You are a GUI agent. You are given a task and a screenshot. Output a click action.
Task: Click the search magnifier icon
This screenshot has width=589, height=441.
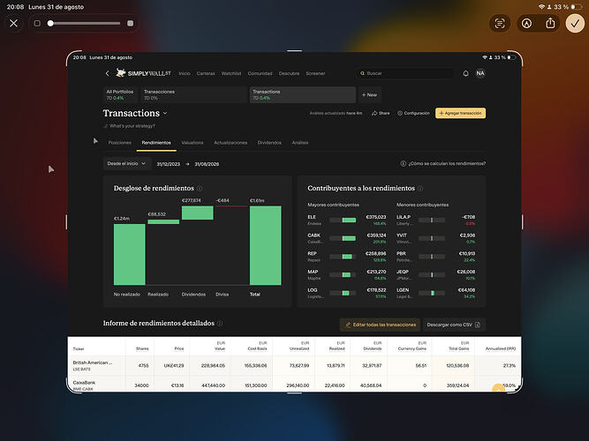coord(362,73)
